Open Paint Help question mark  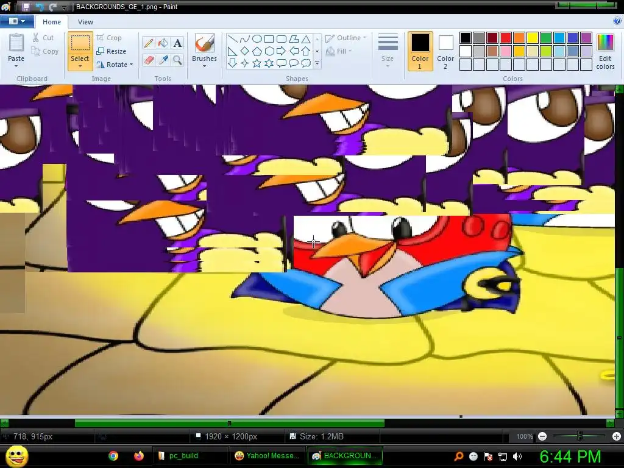[618, 21]
